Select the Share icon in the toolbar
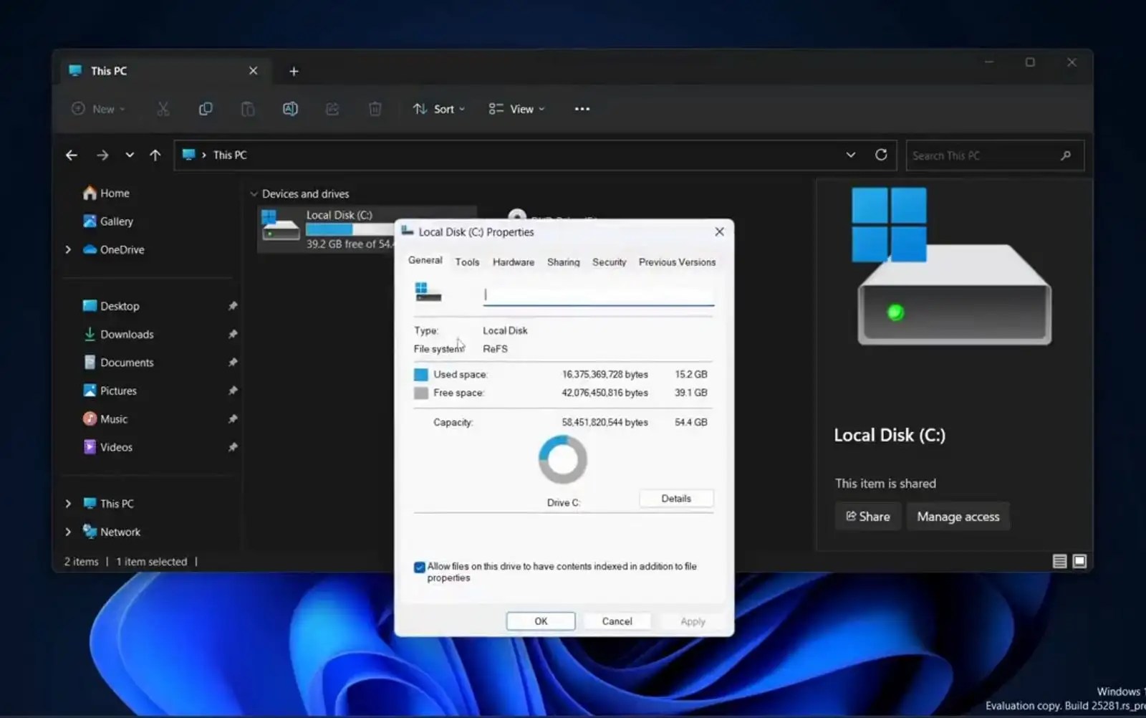 (x=332, y=109)
